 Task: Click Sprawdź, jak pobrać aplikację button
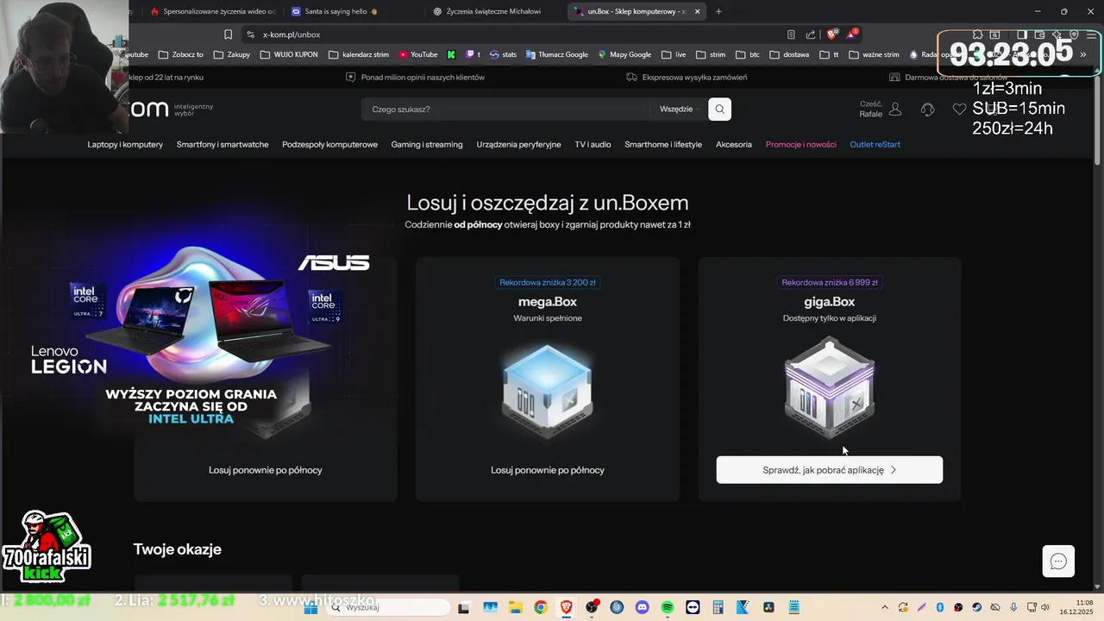click(x=830, y=470)
